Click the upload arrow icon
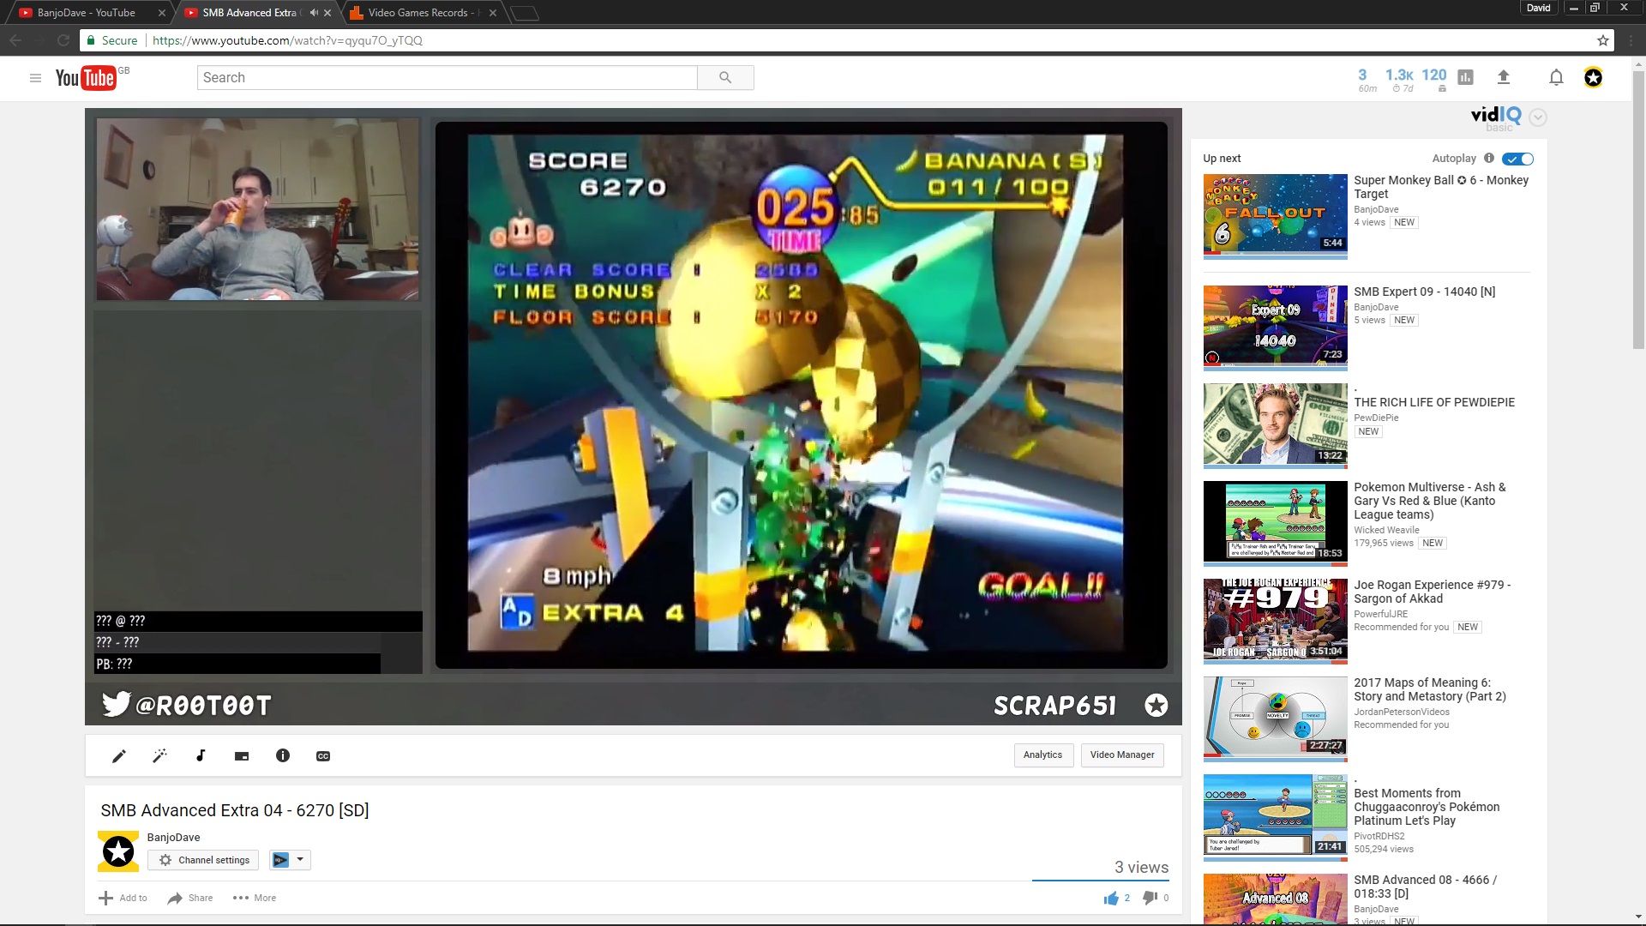Screen dimensions: 1646x926 click(x=1503, y=77)
